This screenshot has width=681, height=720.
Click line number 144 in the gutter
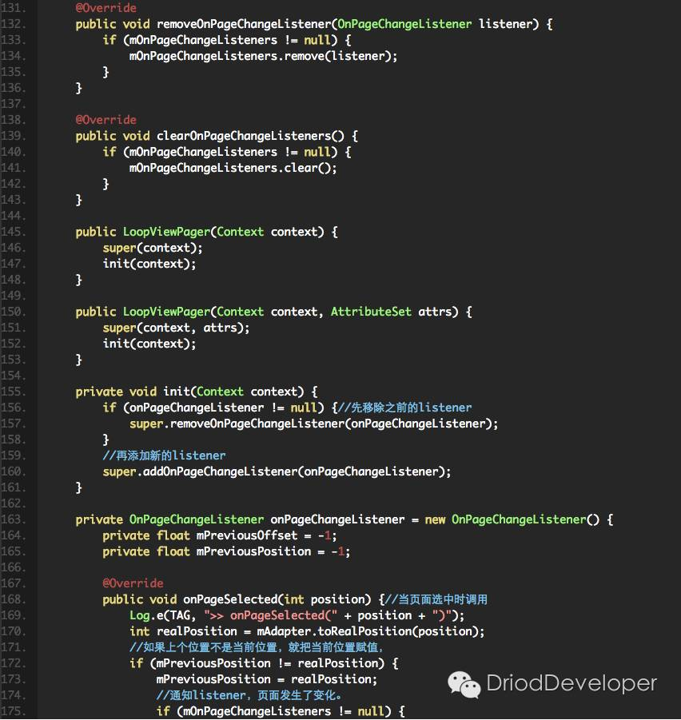tap(13, 216)
